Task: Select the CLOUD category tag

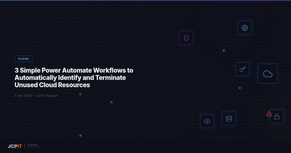Action: coord(23,59)
